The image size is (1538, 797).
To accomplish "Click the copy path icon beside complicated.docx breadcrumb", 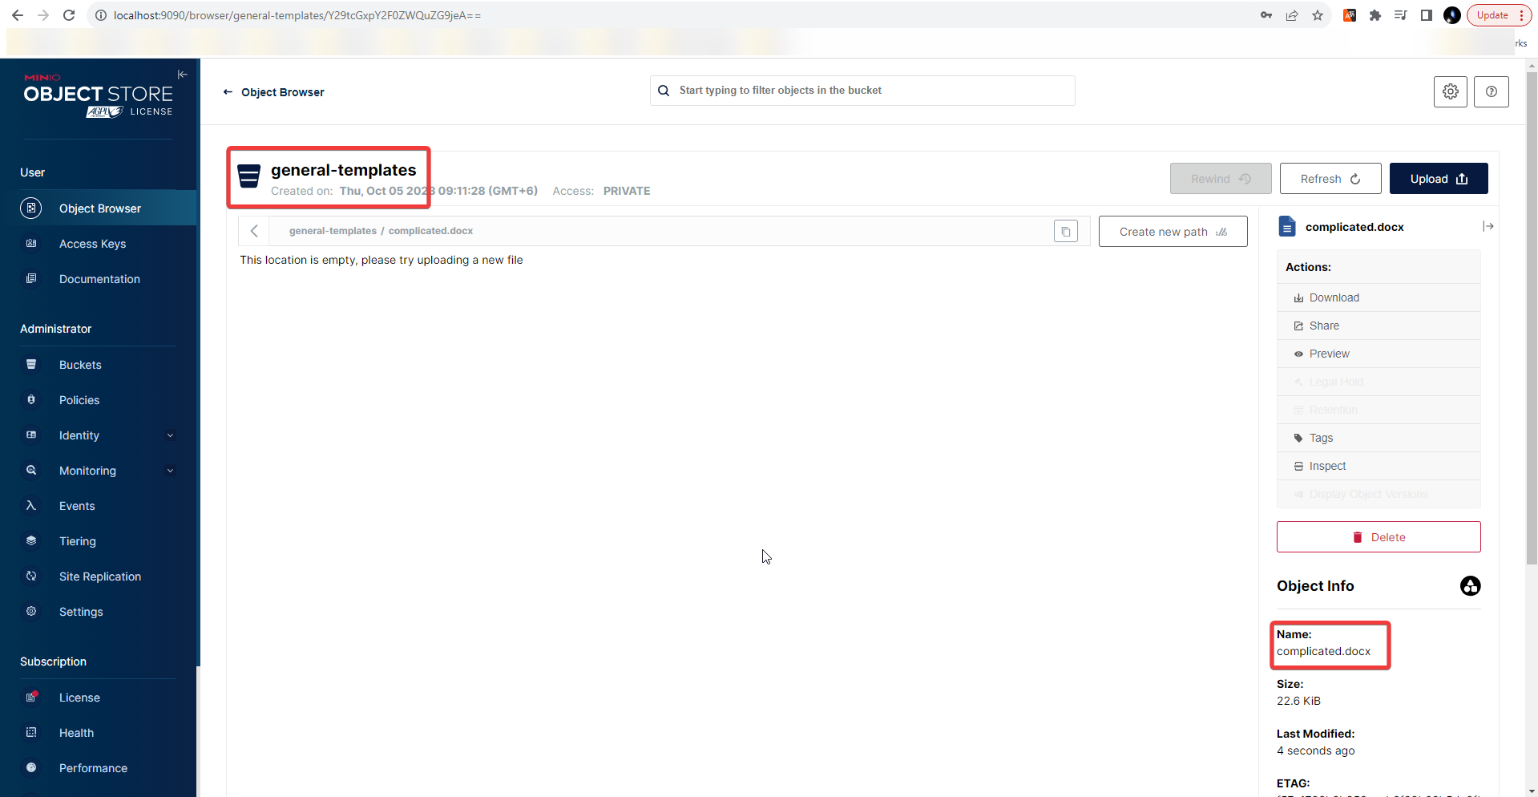I will coord(1065,231).
